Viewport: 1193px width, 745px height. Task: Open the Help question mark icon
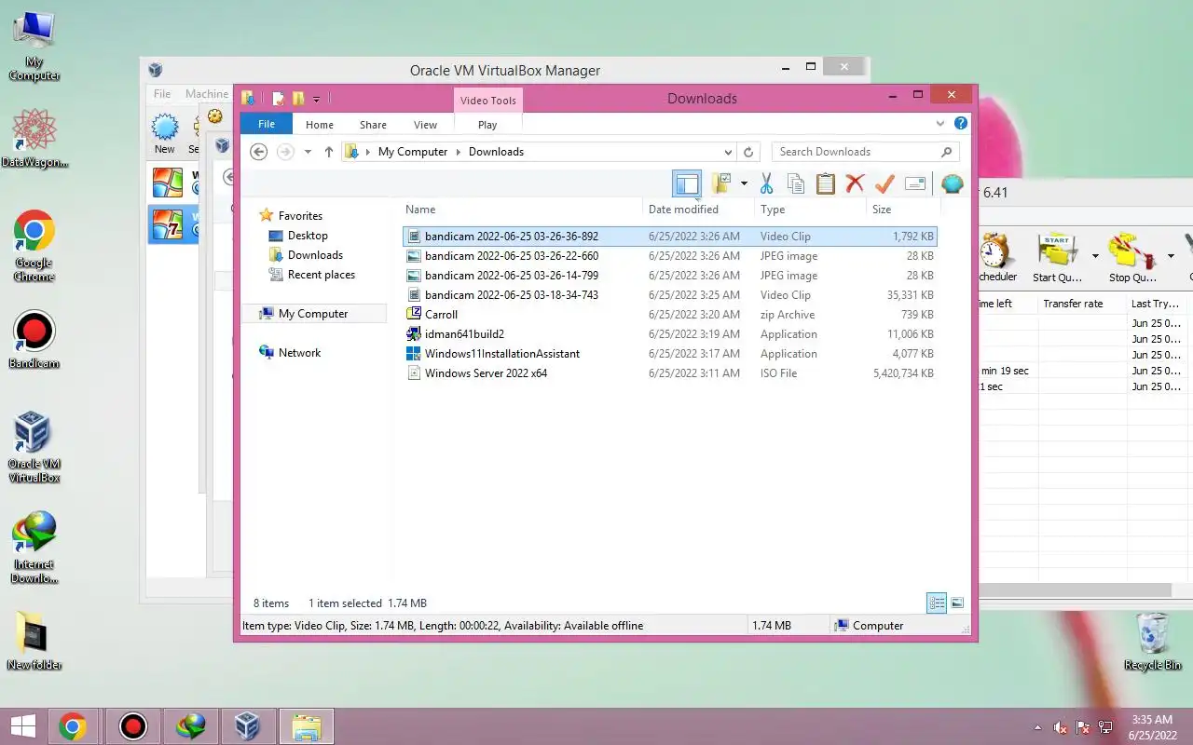pos(961,123)
